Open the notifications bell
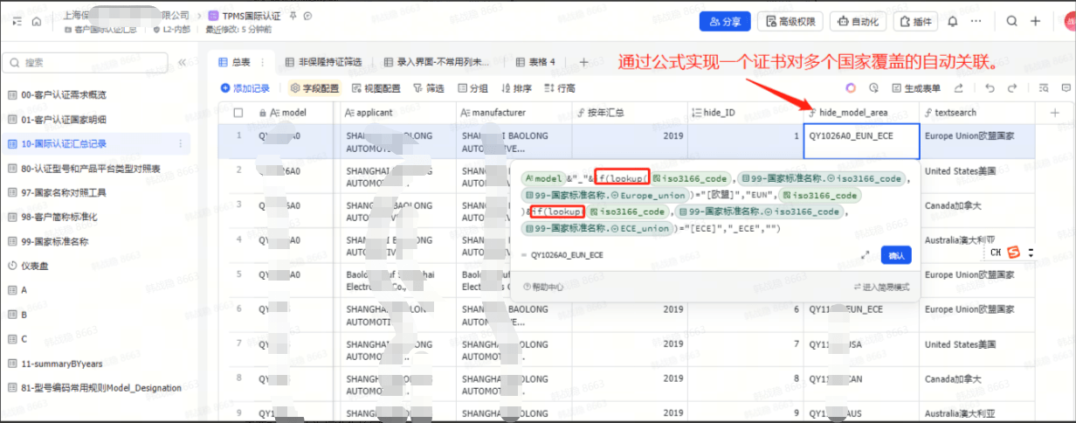1076x423 pixels. pos(953,21)
